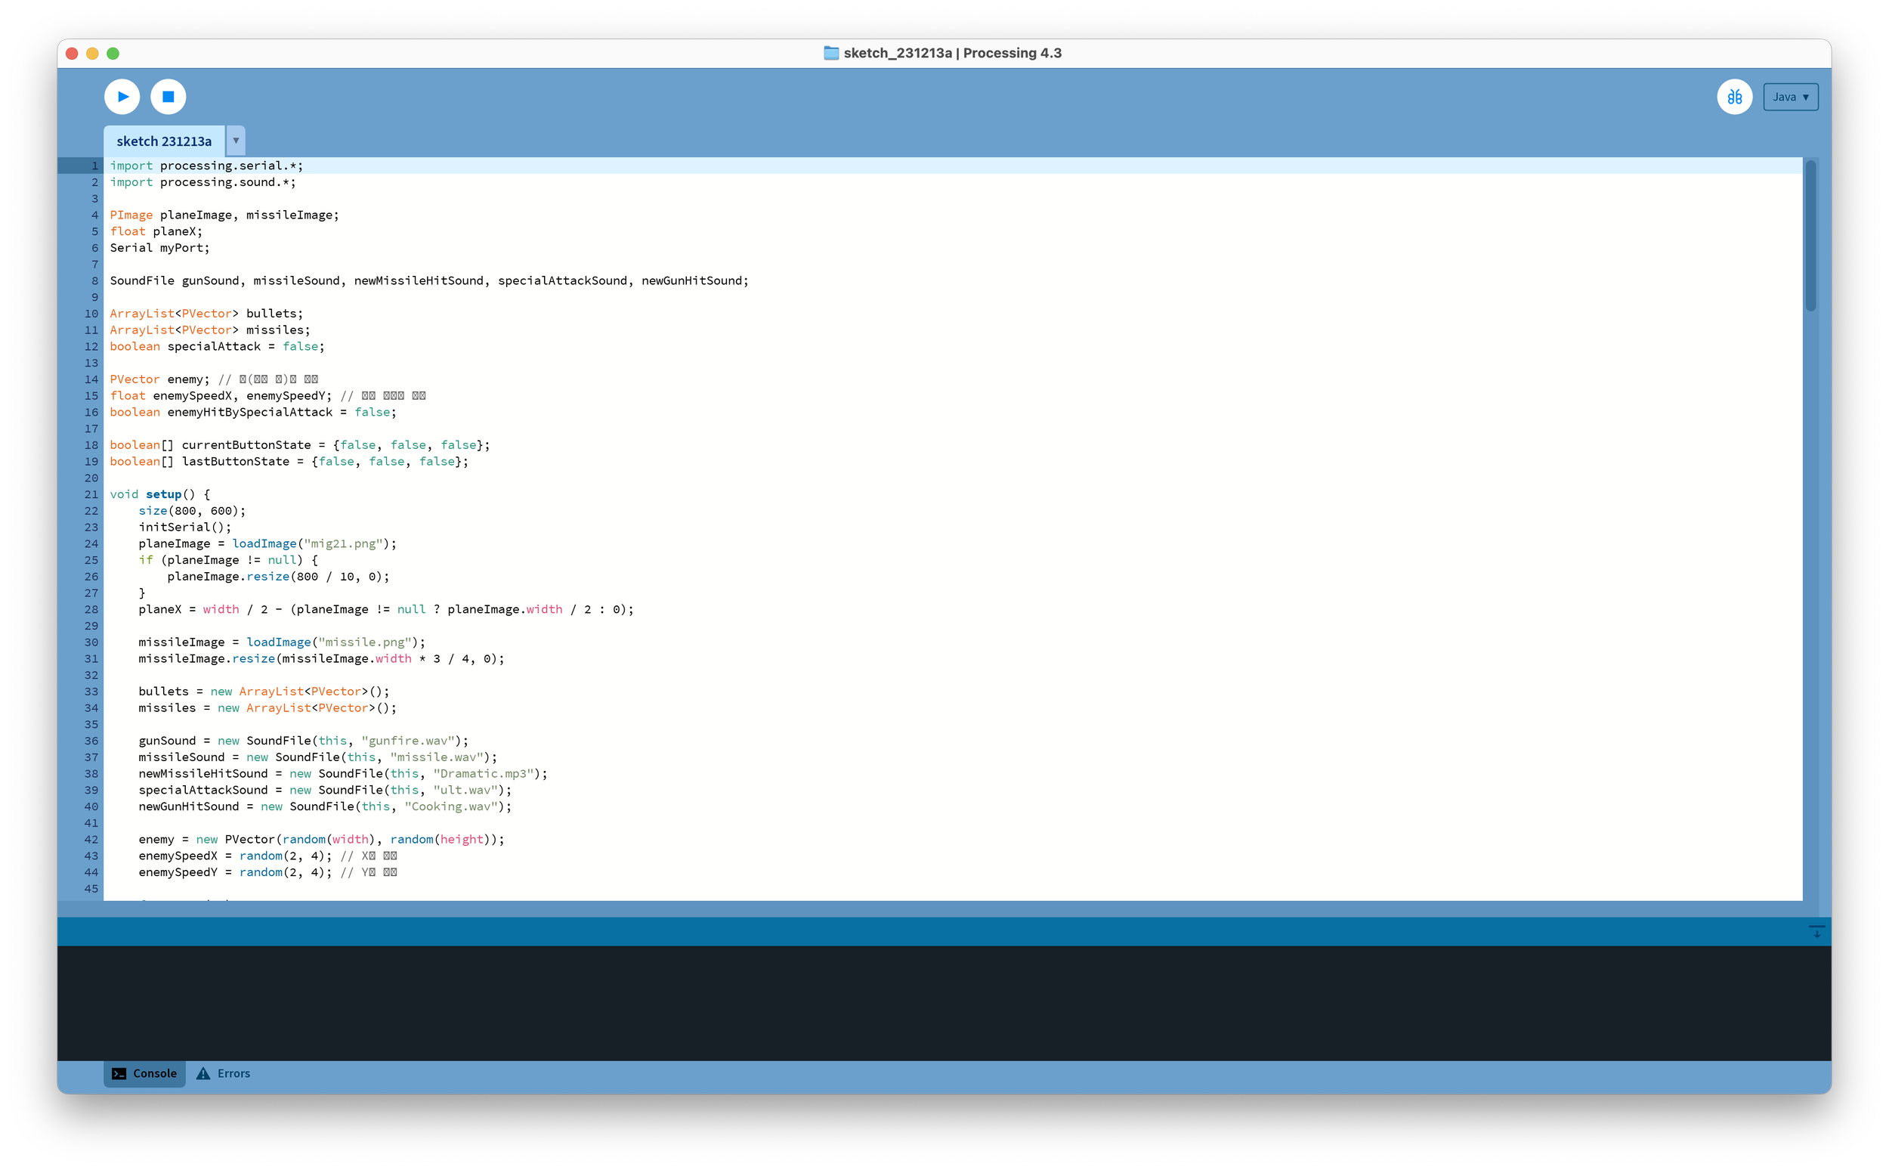Minimize the window with the yellow button
Viewport: 1889px width, 1170px height.
tap(92, 54)
